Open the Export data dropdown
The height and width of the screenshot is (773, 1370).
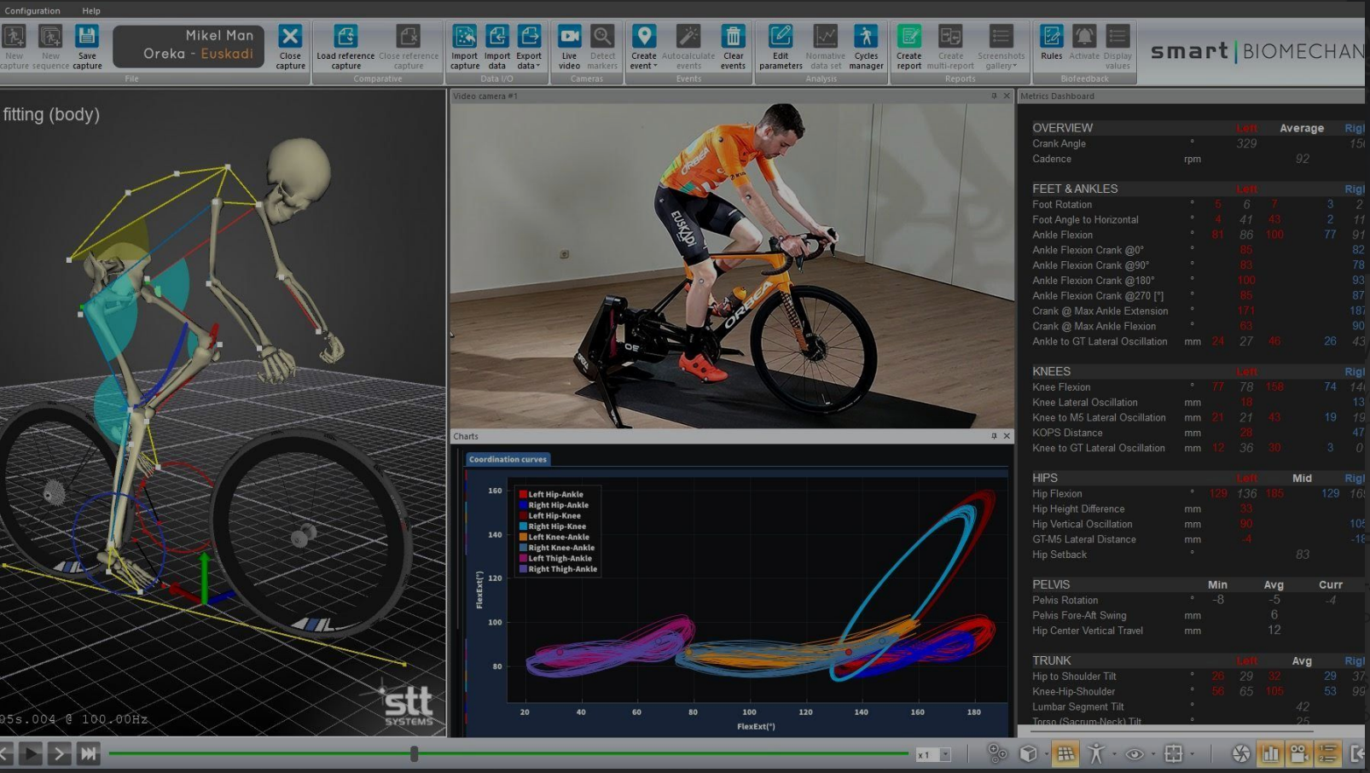click(x=529, y=46)
